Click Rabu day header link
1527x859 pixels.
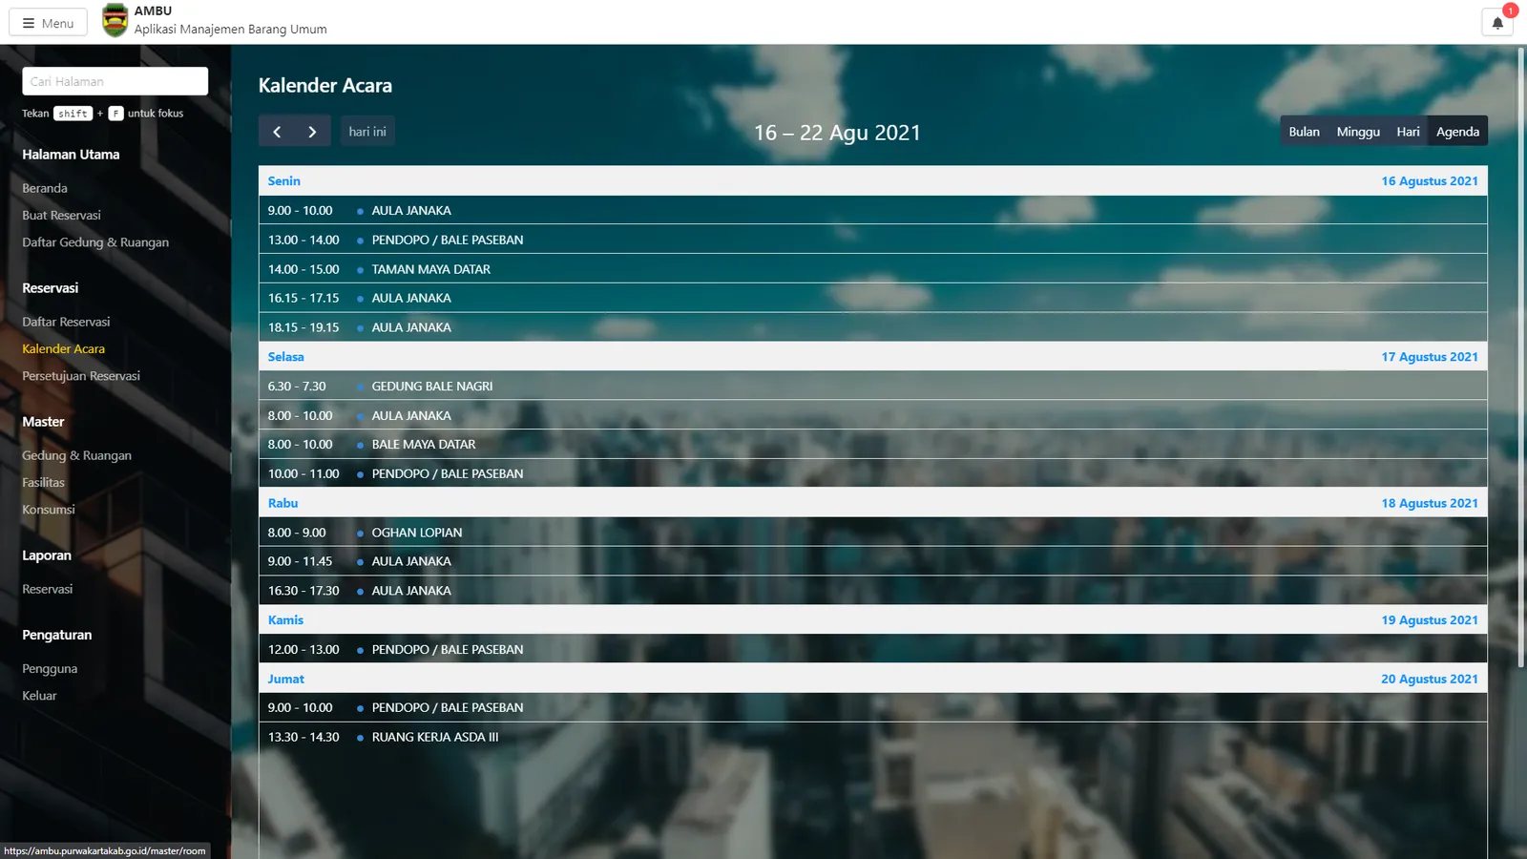pyautogui.click(x=282, y=503)
